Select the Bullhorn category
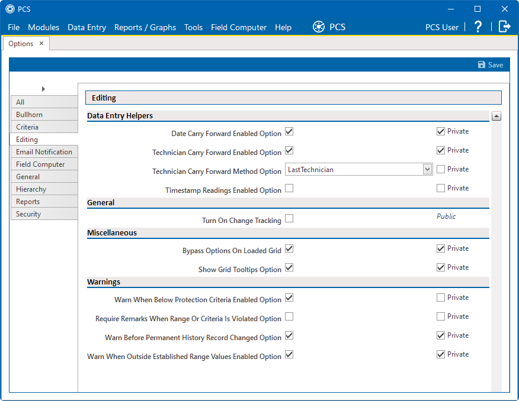Screen dimensions: 519x401 click(44, 115)
